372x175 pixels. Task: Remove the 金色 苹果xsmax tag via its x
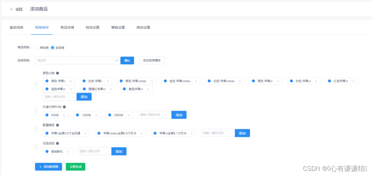click(196, 81)
